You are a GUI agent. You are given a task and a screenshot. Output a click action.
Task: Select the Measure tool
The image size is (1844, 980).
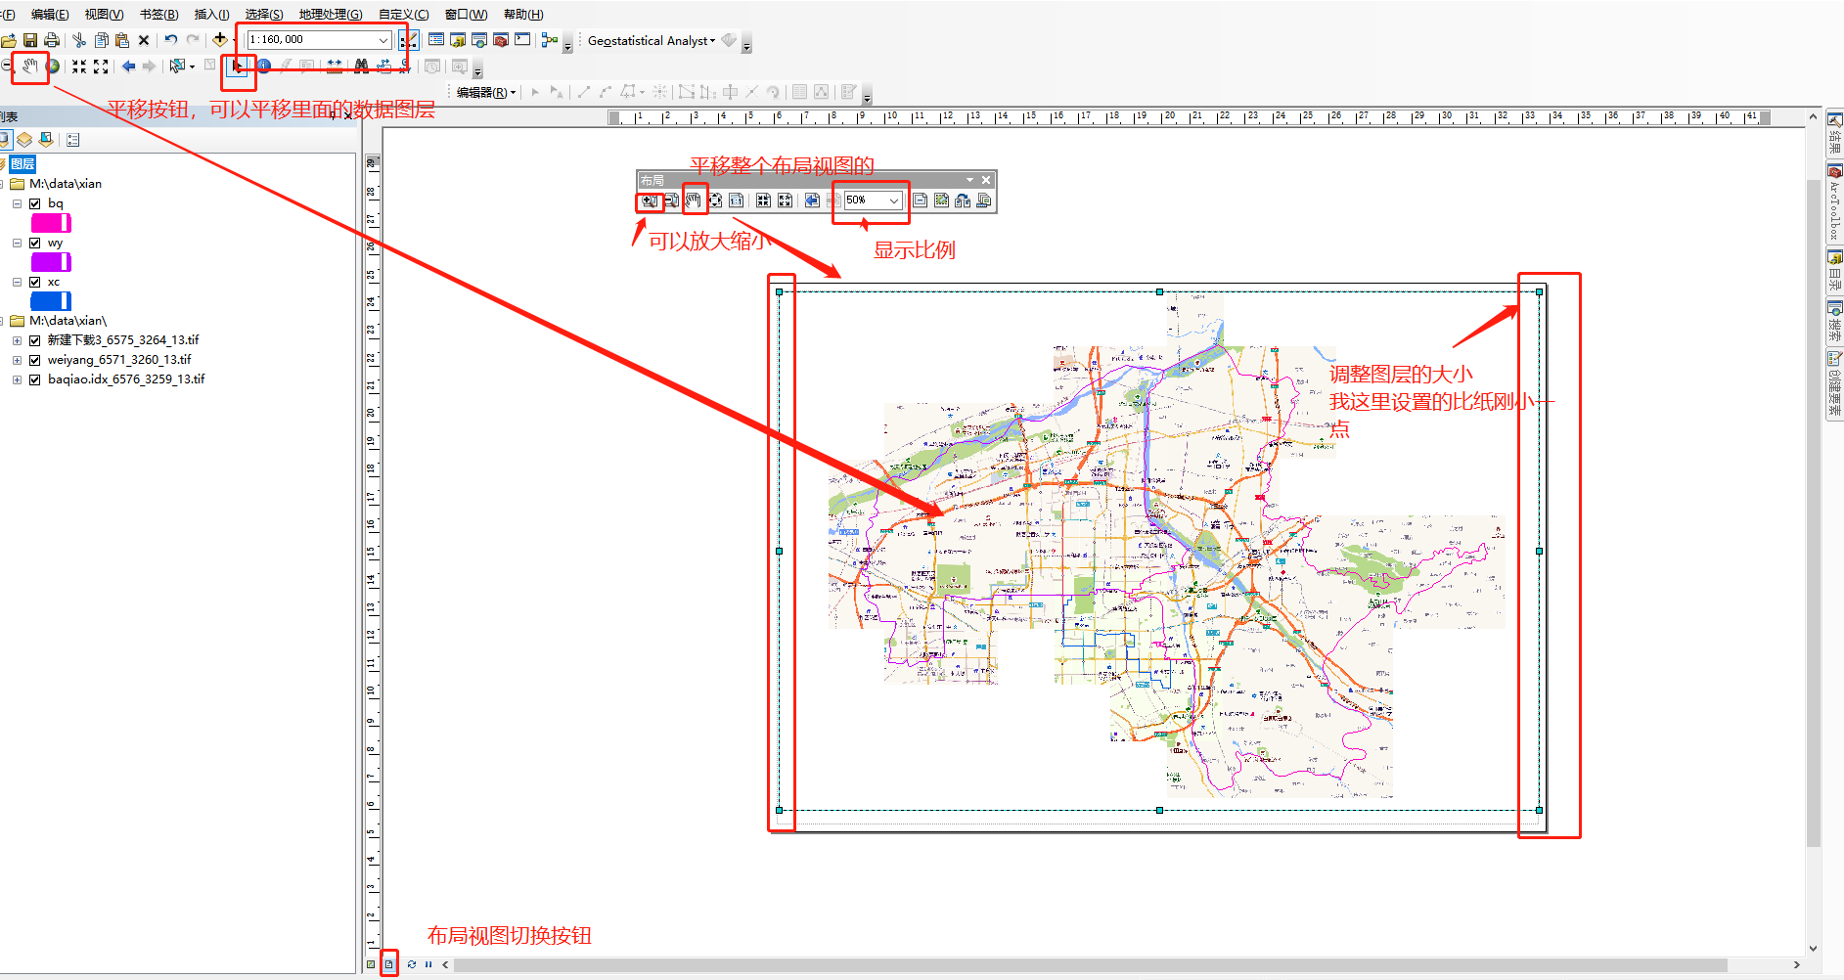[x=334, y=67]
